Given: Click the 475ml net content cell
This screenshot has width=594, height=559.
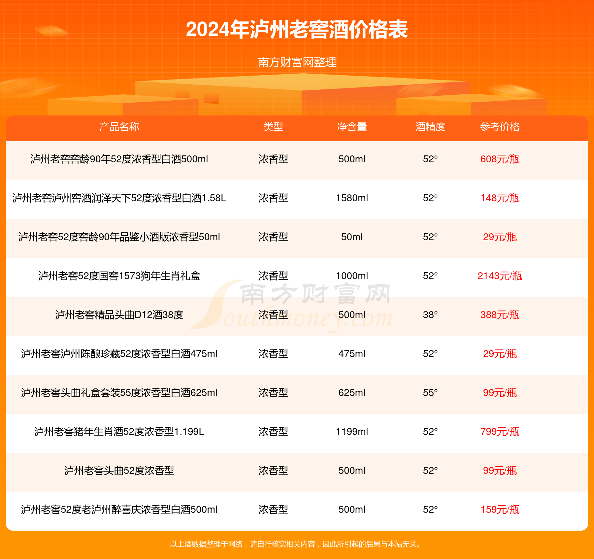Looking at the screenshot, I should 352,354.
